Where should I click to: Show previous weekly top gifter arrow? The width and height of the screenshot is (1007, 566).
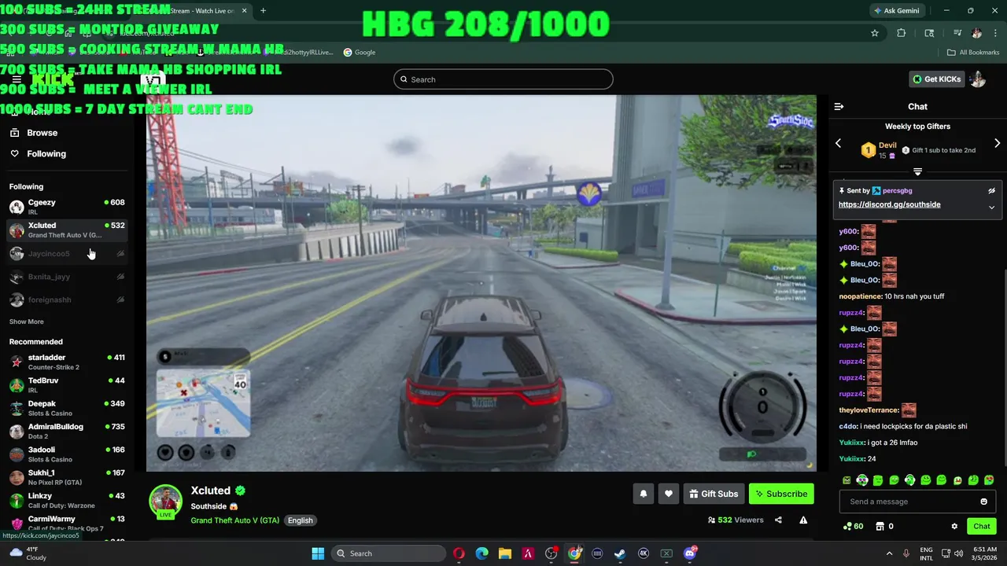[x=838, y=144]
